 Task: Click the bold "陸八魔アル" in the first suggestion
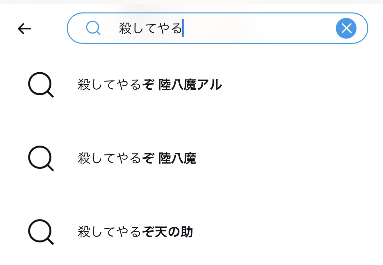(x=190, y=85)
